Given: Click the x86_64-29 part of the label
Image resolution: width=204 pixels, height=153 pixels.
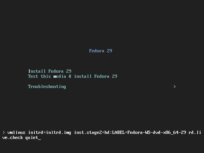Looking at the screenshot, I should coord(174,133).
